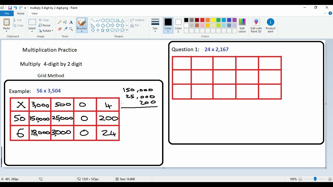This screenshot has height=187, width=333.
Task: Choose the Rounded rectangular callout shape
Action: tap(112, 30)
